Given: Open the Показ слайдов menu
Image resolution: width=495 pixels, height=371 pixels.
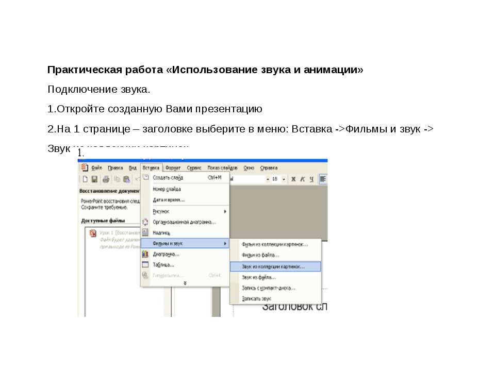Looking at the screenshot, I should [x=222, y=168].
